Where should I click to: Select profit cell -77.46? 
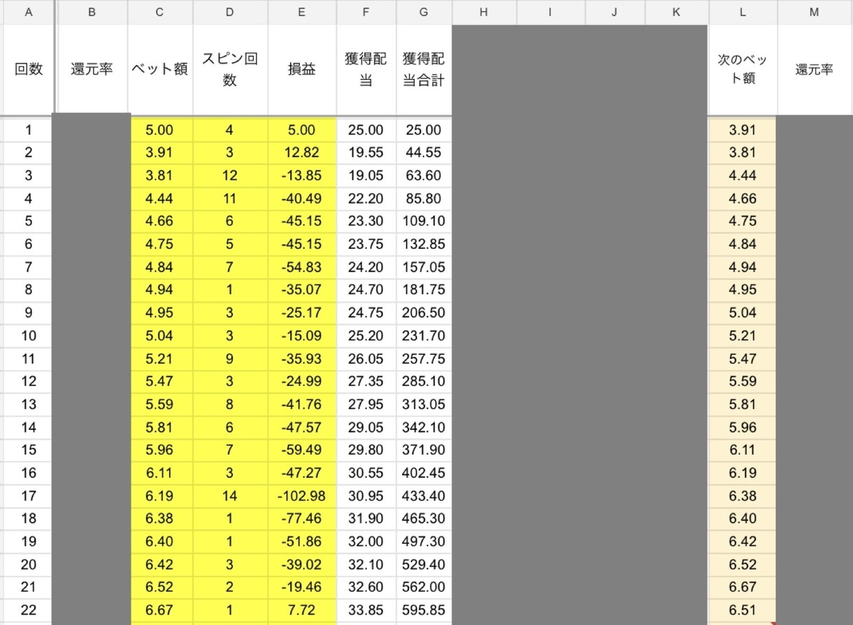pos(301,519)
